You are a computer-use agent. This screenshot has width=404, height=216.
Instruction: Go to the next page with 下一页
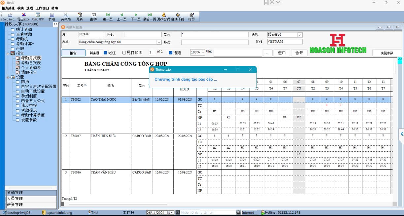(136, 15)
